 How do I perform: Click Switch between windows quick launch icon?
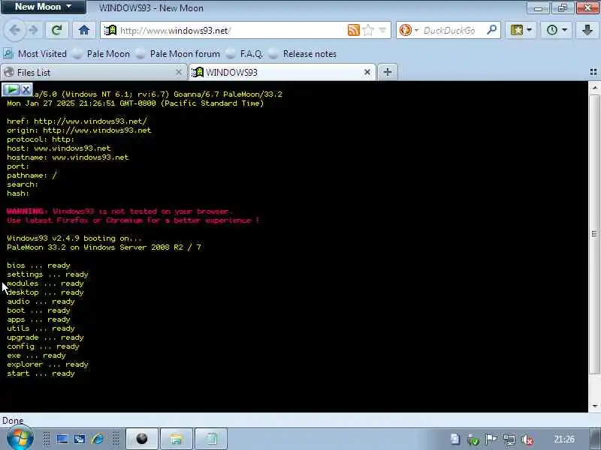pyautogui.click(x=80, y=439)
